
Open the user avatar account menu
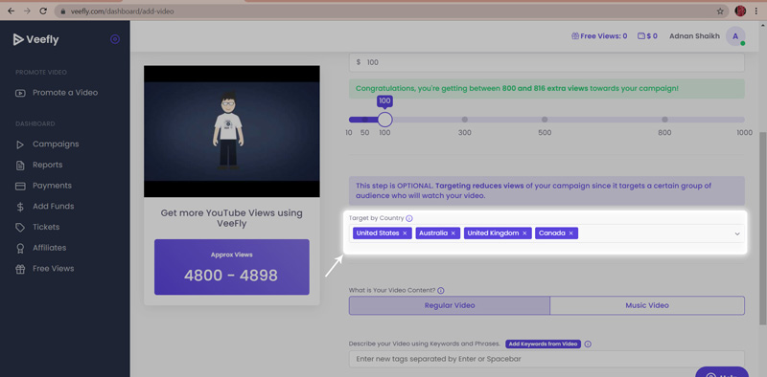click(x=735, y=36)
